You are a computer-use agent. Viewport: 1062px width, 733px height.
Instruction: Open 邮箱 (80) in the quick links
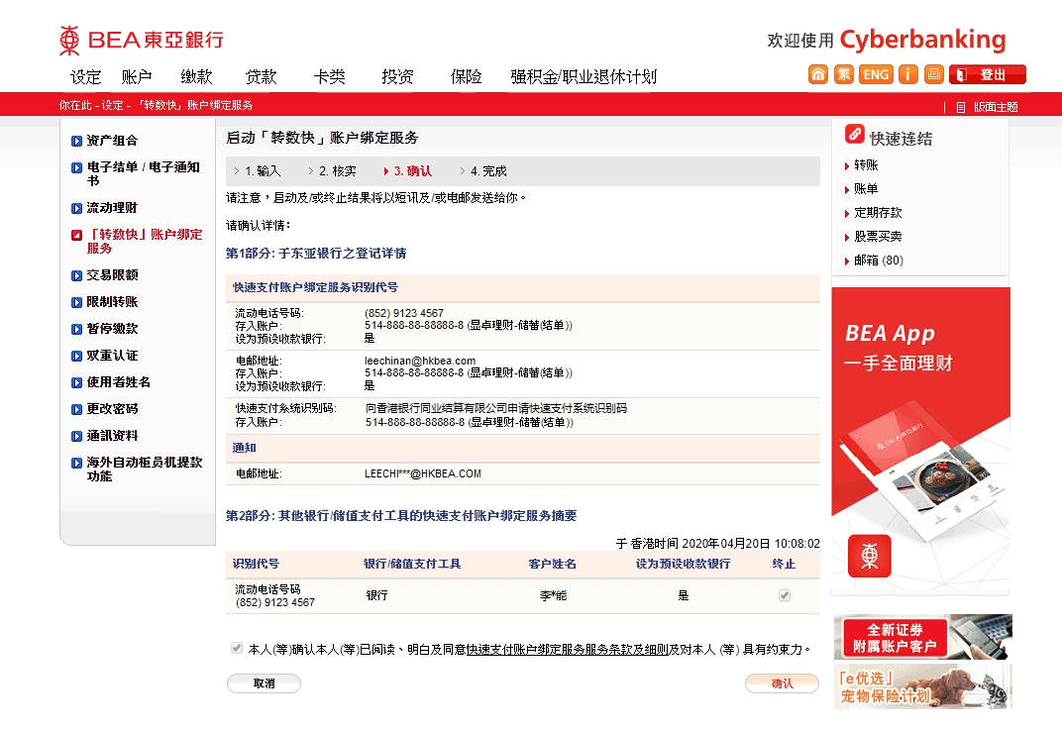tap(879, 261)
